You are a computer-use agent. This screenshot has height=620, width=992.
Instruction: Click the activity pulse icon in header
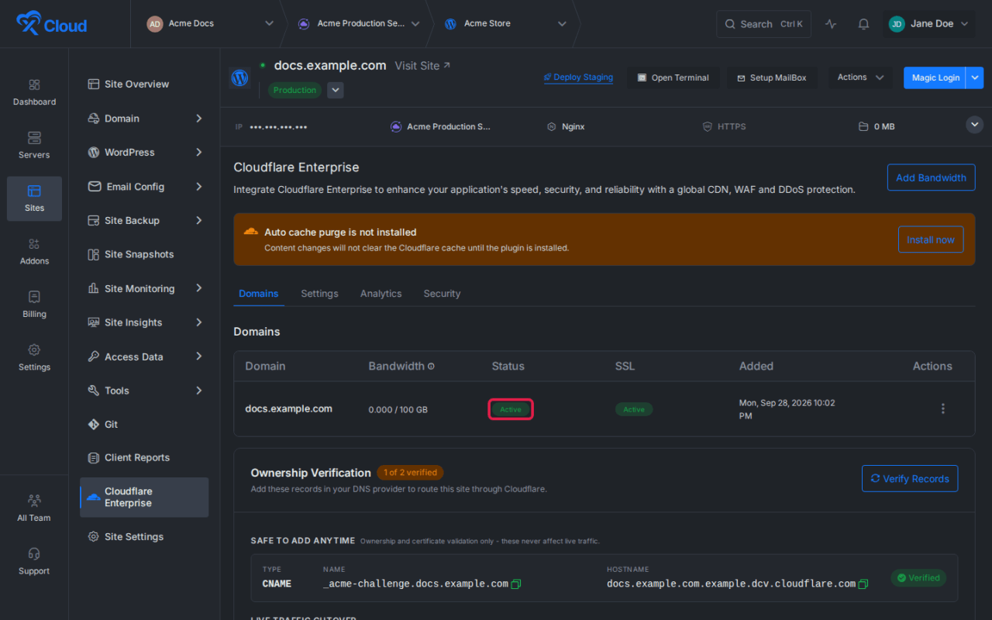831,24
